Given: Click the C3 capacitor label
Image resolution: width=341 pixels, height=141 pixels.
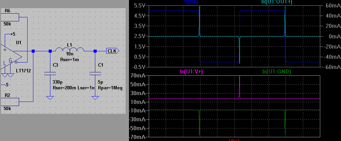Looking at the screenshot, I should tap(55, 65).
